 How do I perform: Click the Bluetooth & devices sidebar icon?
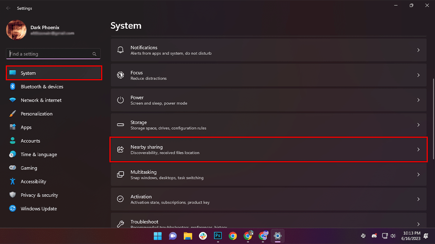[13, 87]
